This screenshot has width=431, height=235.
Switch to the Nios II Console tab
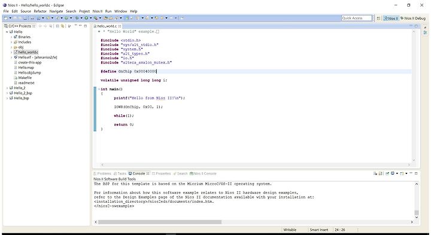tap(203, 173)
